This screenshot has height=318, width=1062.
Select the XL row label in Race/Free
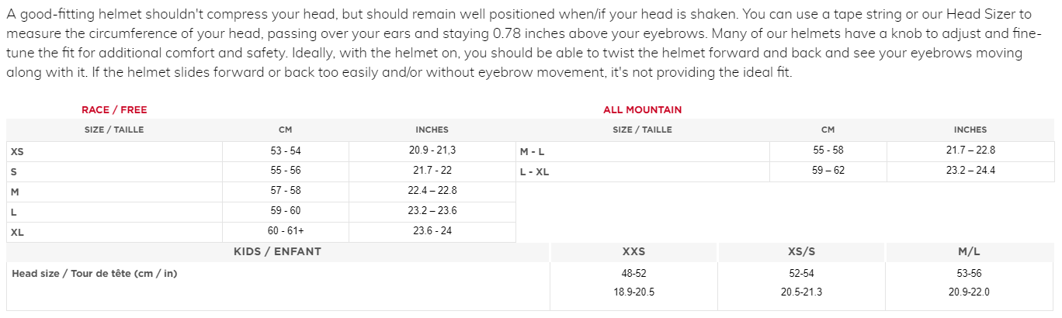click(17, 232)
